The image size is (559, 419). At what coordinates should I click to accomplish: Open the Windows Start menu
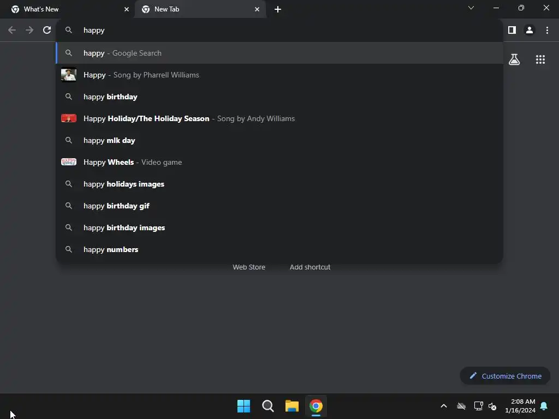coord(243,406)
